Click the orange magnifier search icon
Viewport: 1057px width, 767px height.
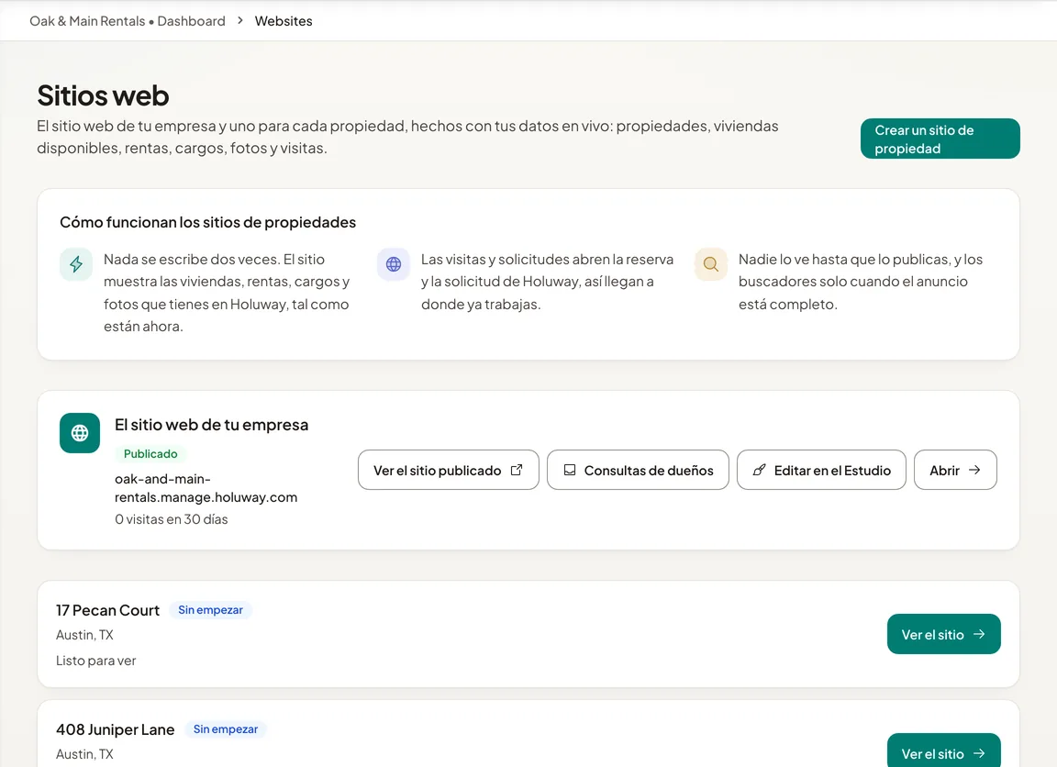pos(710,263)
